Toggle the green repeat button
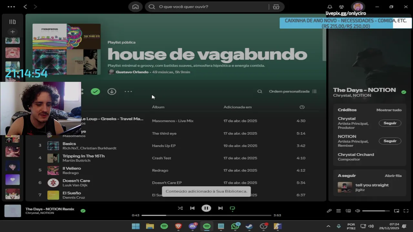 pos(232,208)
